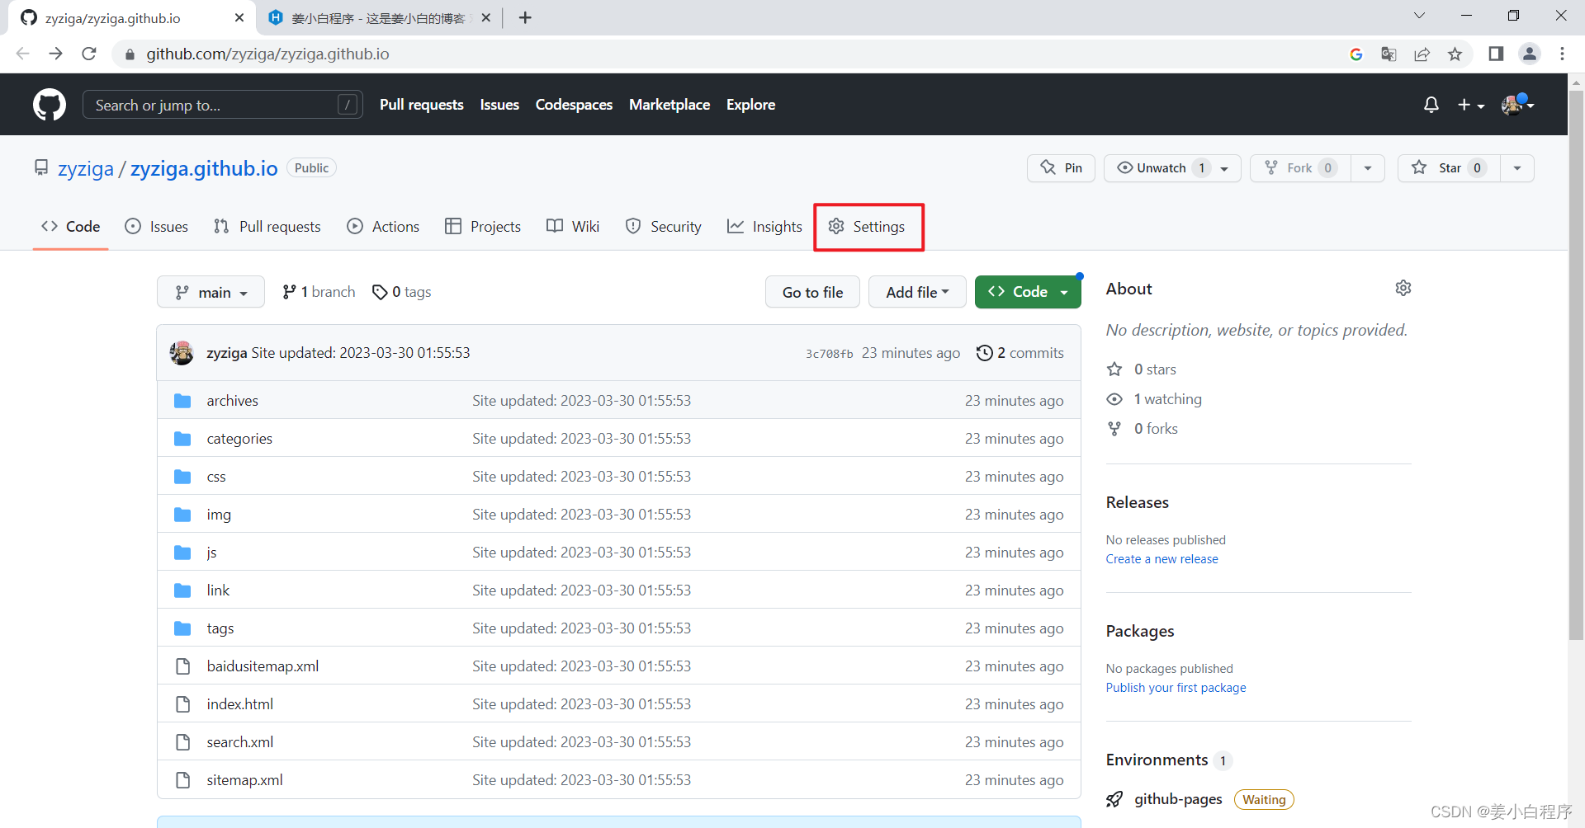The width and height of the screenshot is (1585, 828).
Task: Open Chrome three-dot menu
Action: pos(1562,54)
